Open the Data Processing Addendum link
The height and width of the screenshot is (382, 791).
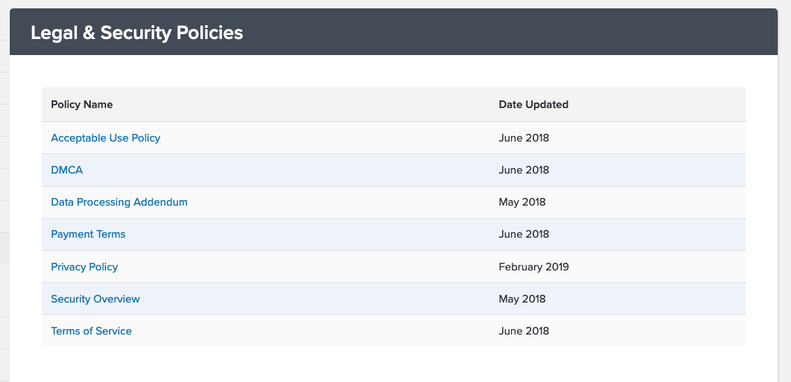pyautogui.click(x=119, y=202)
